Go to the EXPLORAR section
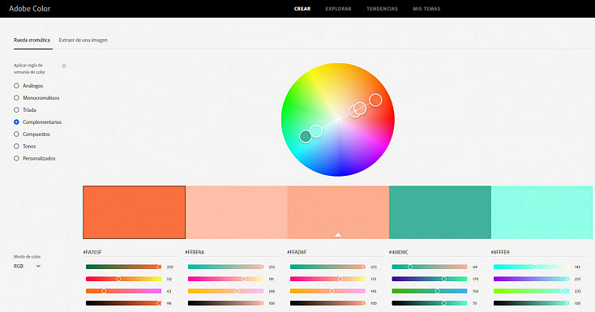Image resolution: width=595 pixels, height=312 pixels. 339,9
